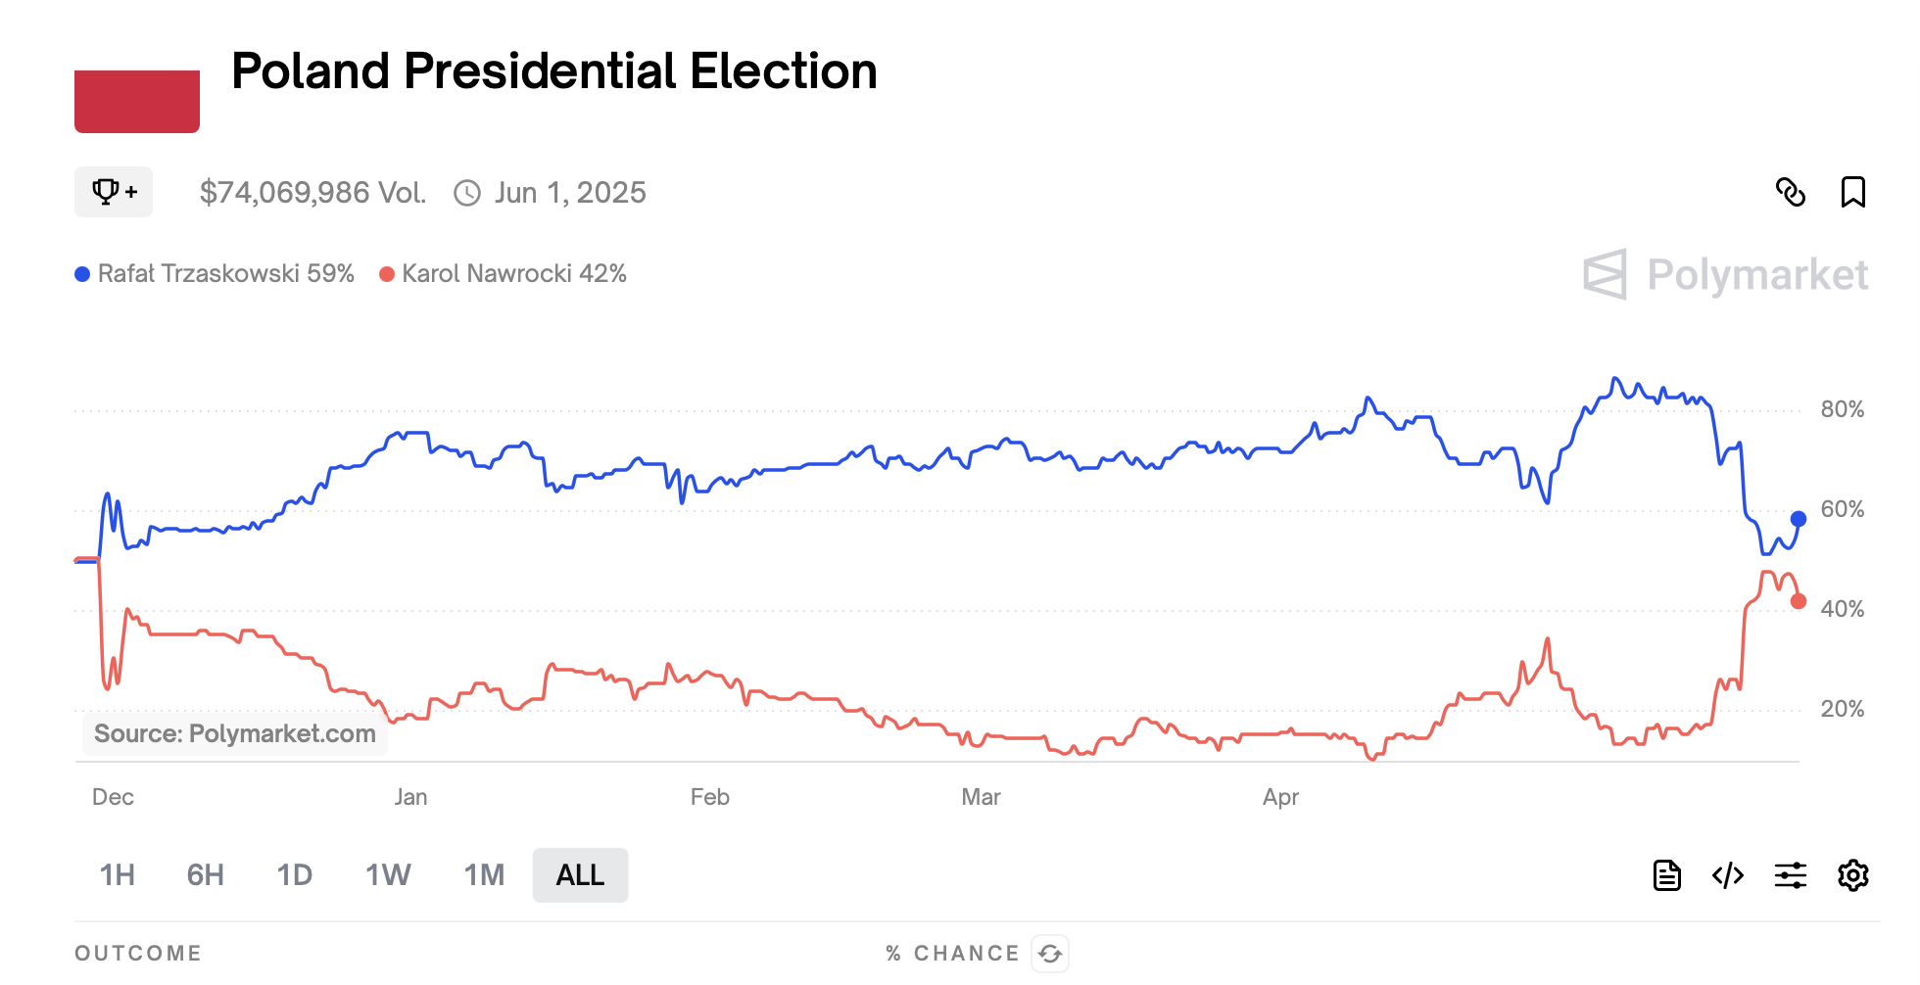Copy the market link via chain icon
The height and width of the screenshot is (985, 1920).
point(1790,192)
